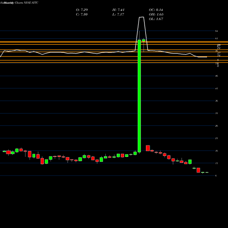The image size is (228, 228).
Task: Click the 26 price axis label
Action: 217,126
